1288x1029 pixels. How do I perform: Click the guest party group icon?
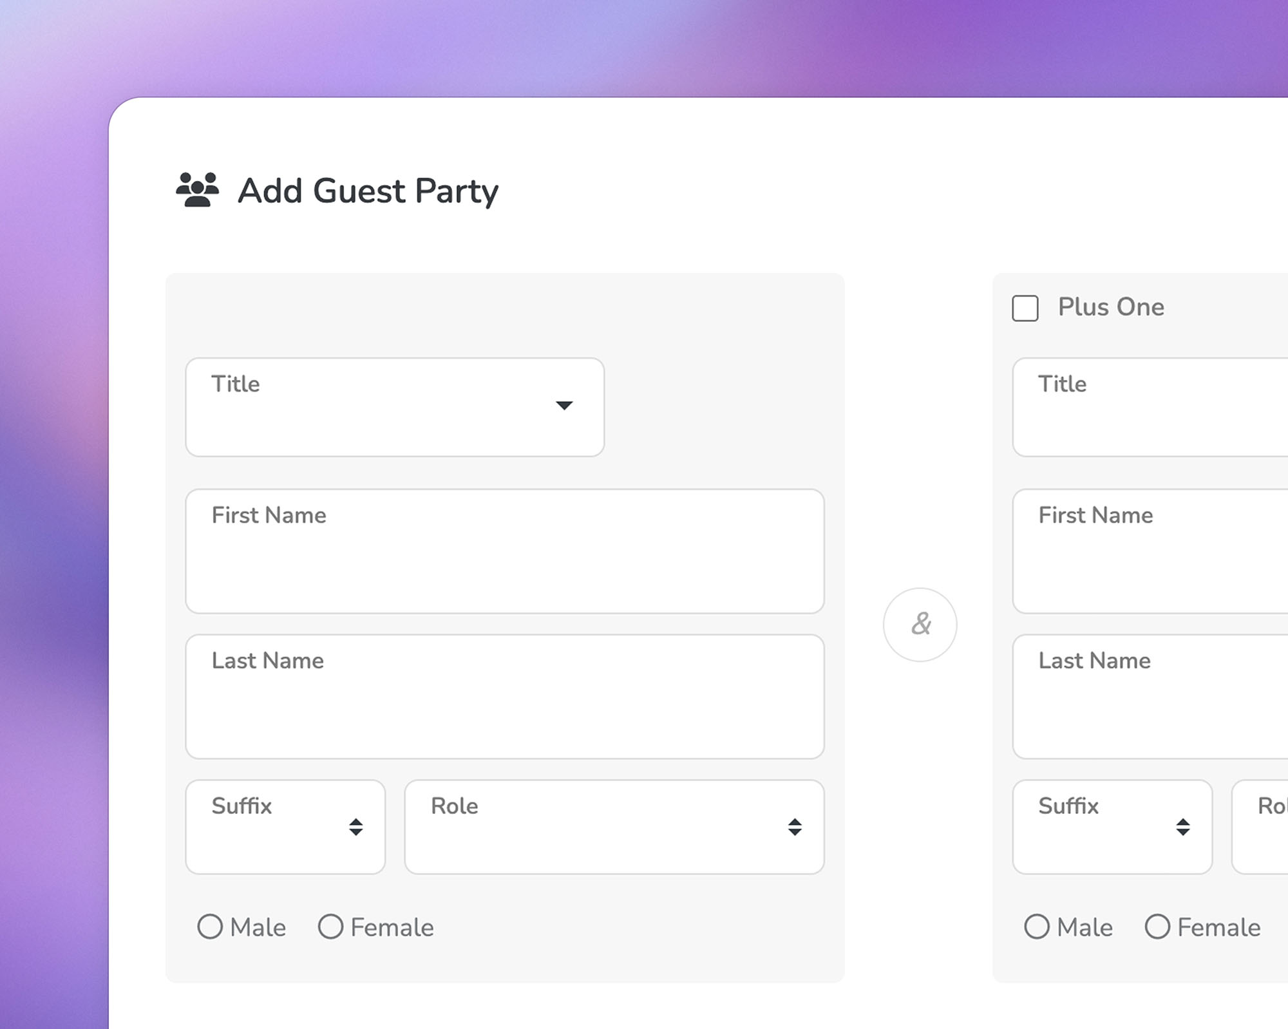[197, 190]
